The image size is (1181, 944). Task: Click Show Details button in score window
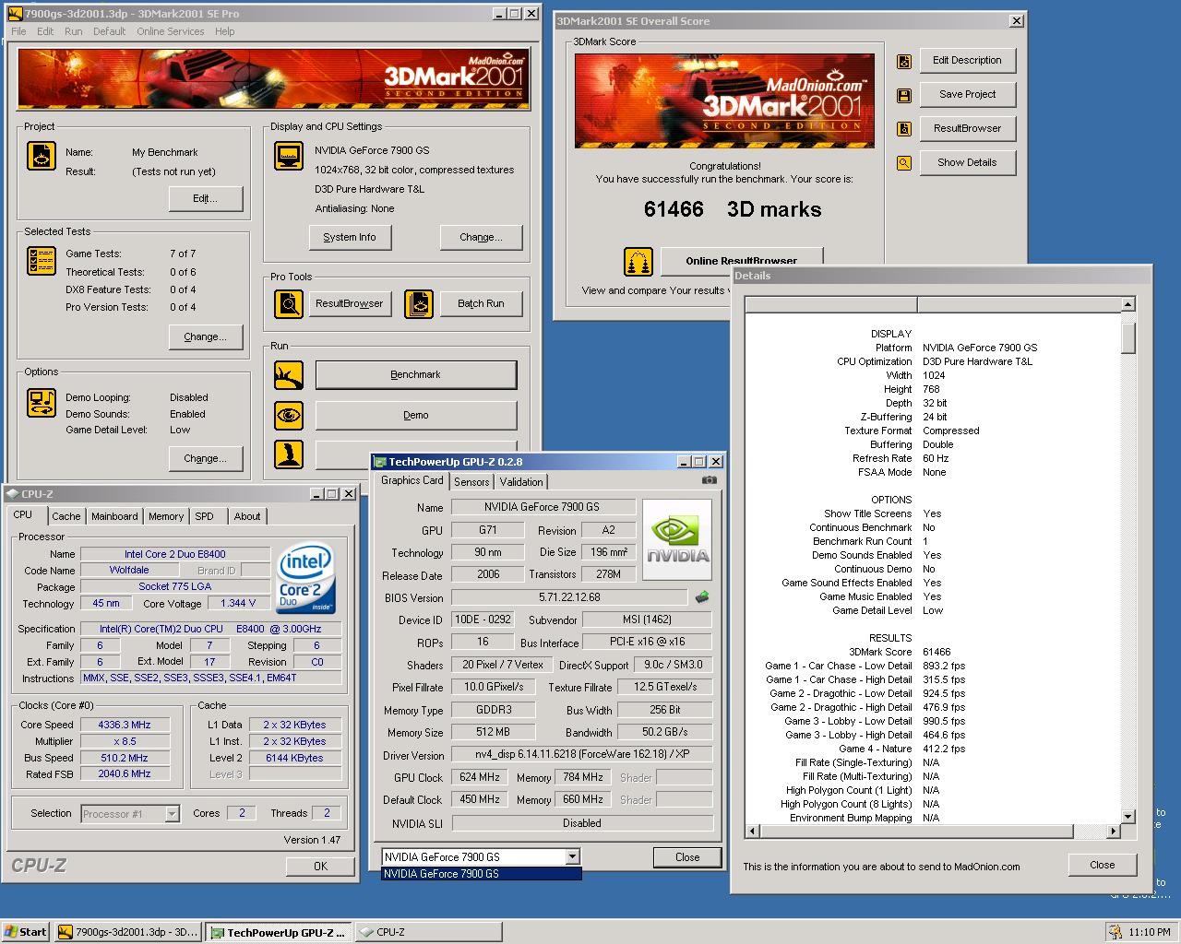(967, 162)
